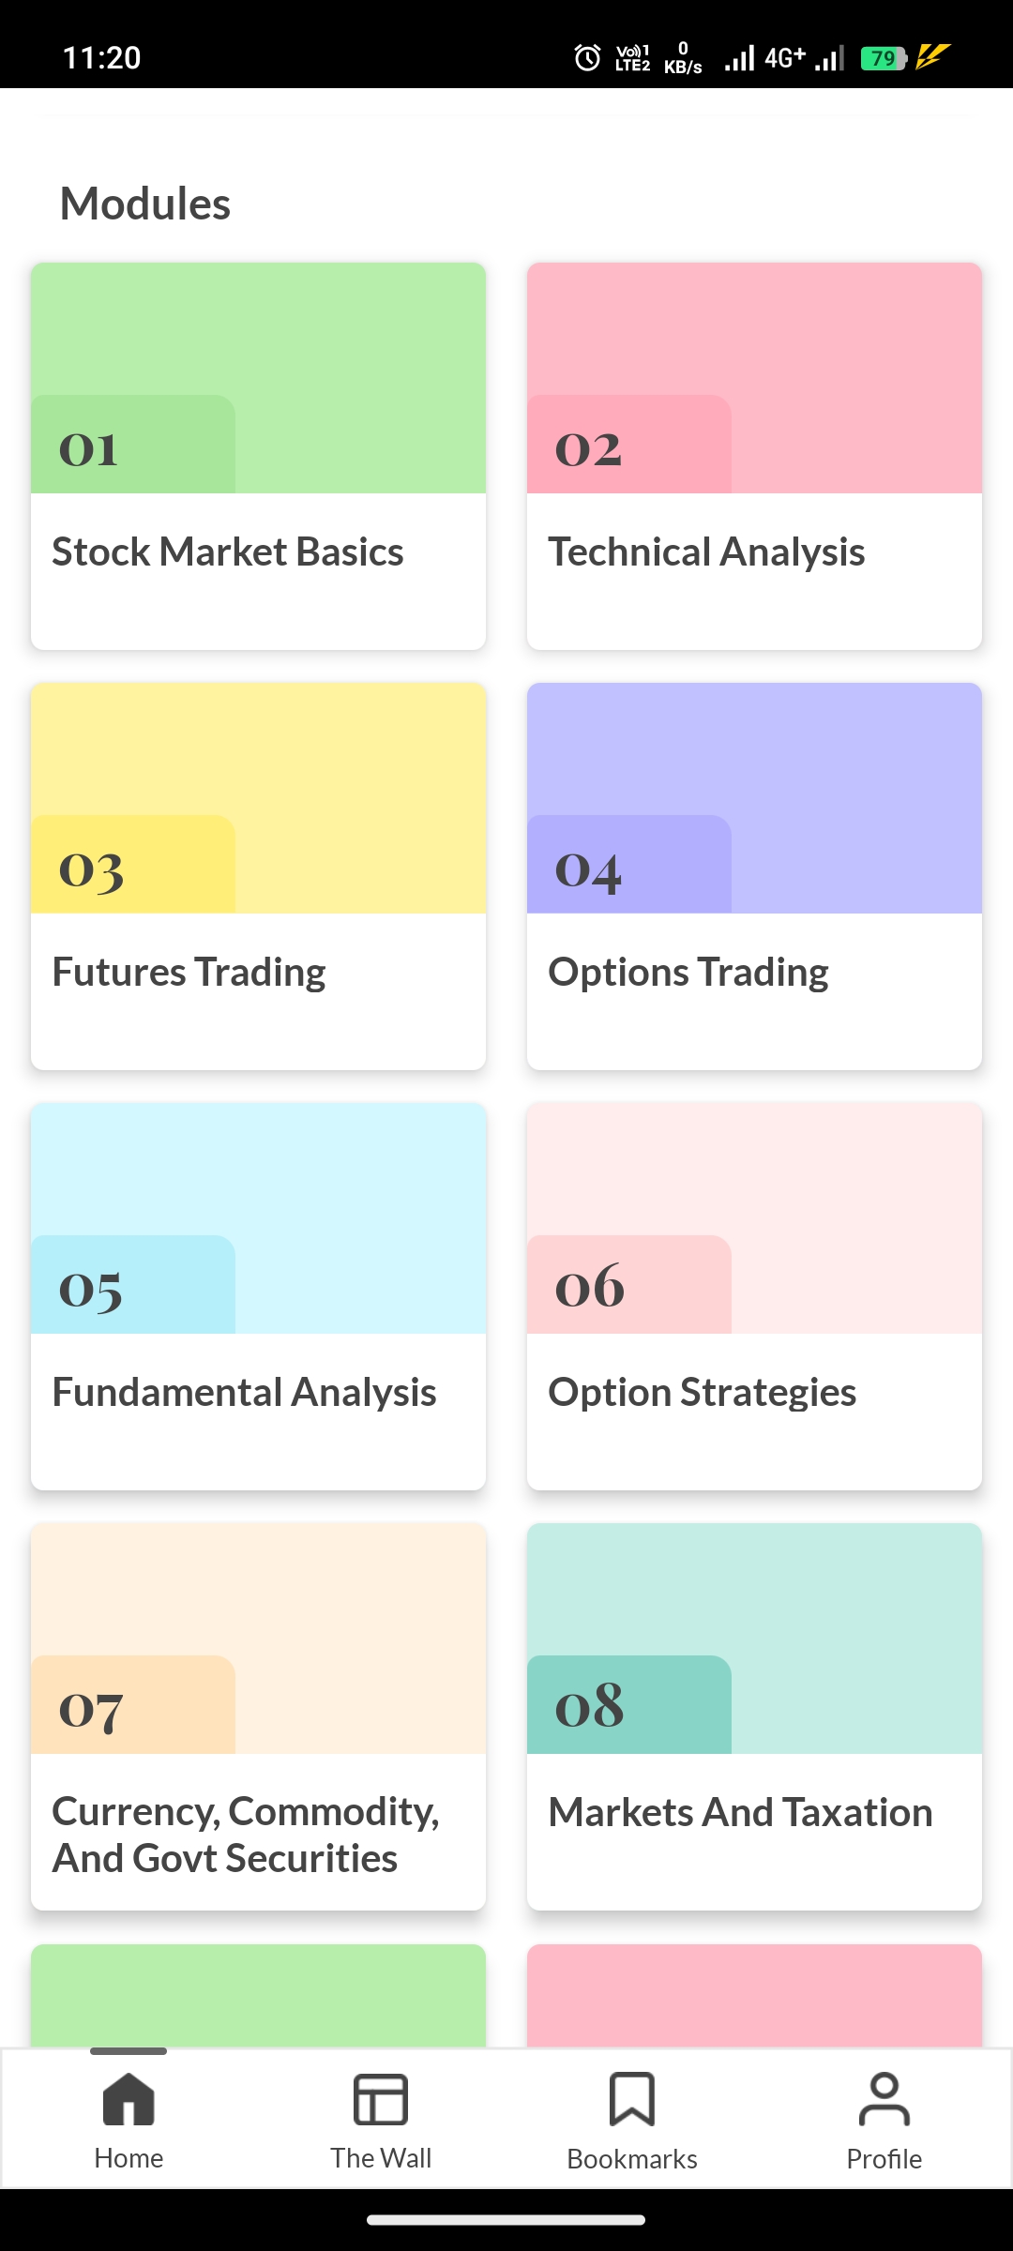Tap the alarm clock status icon
Image resolution: width=1013 pixels, height=2251 pixels.
587,58
